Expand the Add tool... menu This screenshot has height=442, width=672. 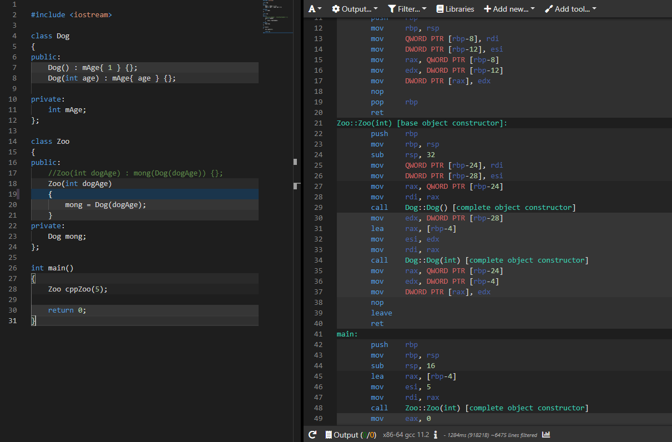pos(570,9)
